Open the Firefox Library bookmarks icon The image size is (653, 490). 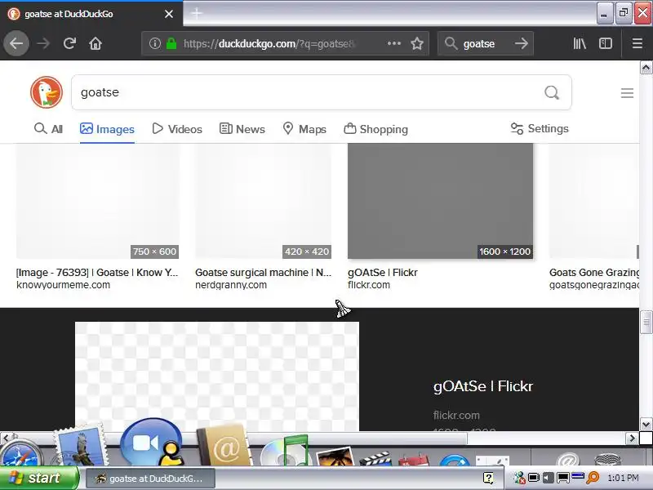pos(580,43)
